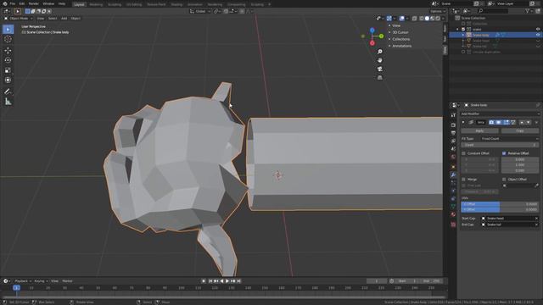Toggle X-ray view icon in header
Image resolution: width=543 pixels, height=305 pixels.
pos(415,19)
